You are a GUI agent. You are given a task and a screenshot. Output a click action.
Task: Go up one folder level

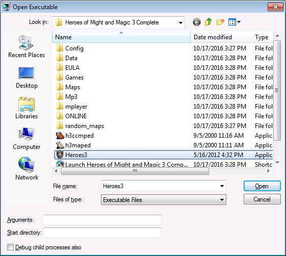[209, 22]
